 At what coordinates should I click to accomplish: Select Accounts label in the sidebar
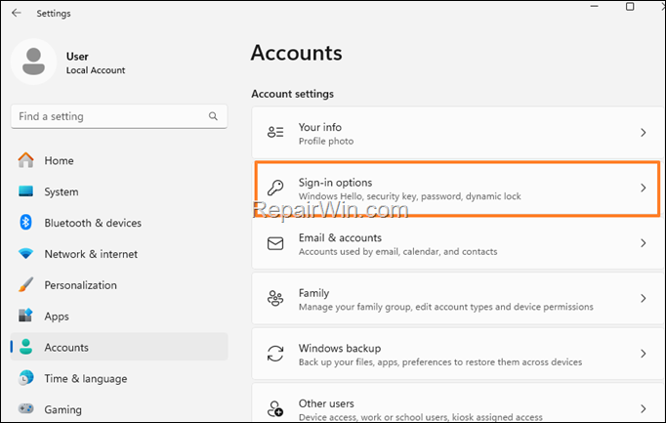tap(66, 348)
